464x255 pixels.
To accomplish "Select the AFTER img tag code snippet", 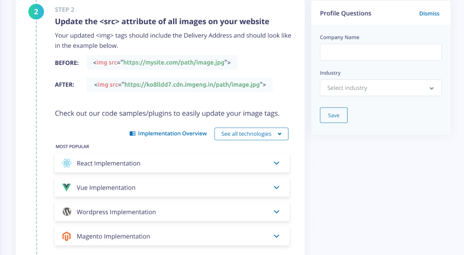I will pyautogui.click(x=180, y=84).
